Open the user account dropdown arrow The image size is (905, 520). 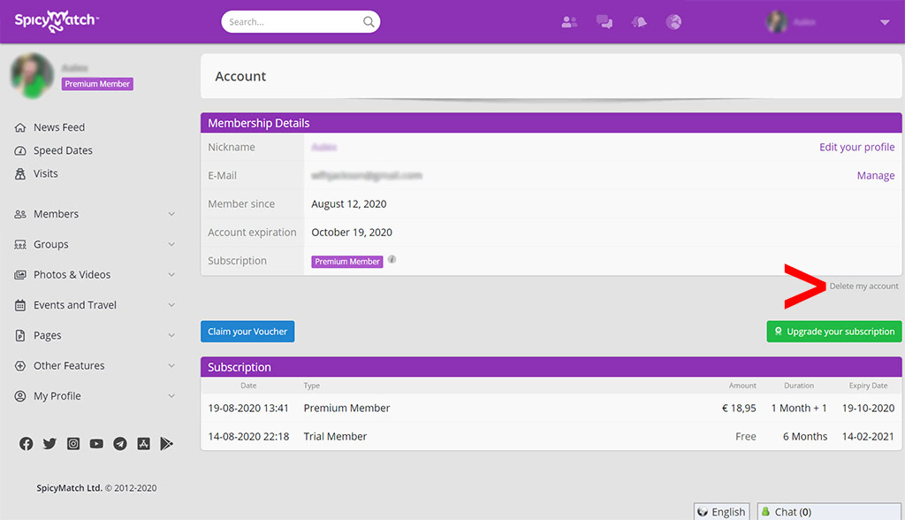click(885, 23)
